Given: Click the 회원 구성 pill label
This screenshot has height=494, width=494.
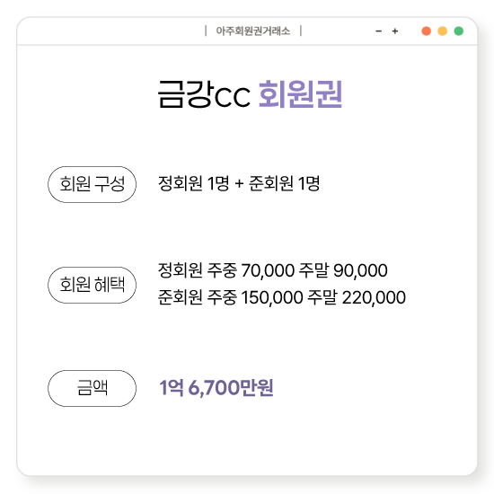Looking at the screenshot, I should [x=92, y=184].
